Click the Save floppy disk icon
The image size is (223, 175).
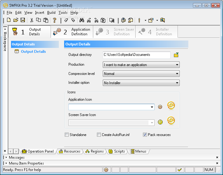pos(23,20)
